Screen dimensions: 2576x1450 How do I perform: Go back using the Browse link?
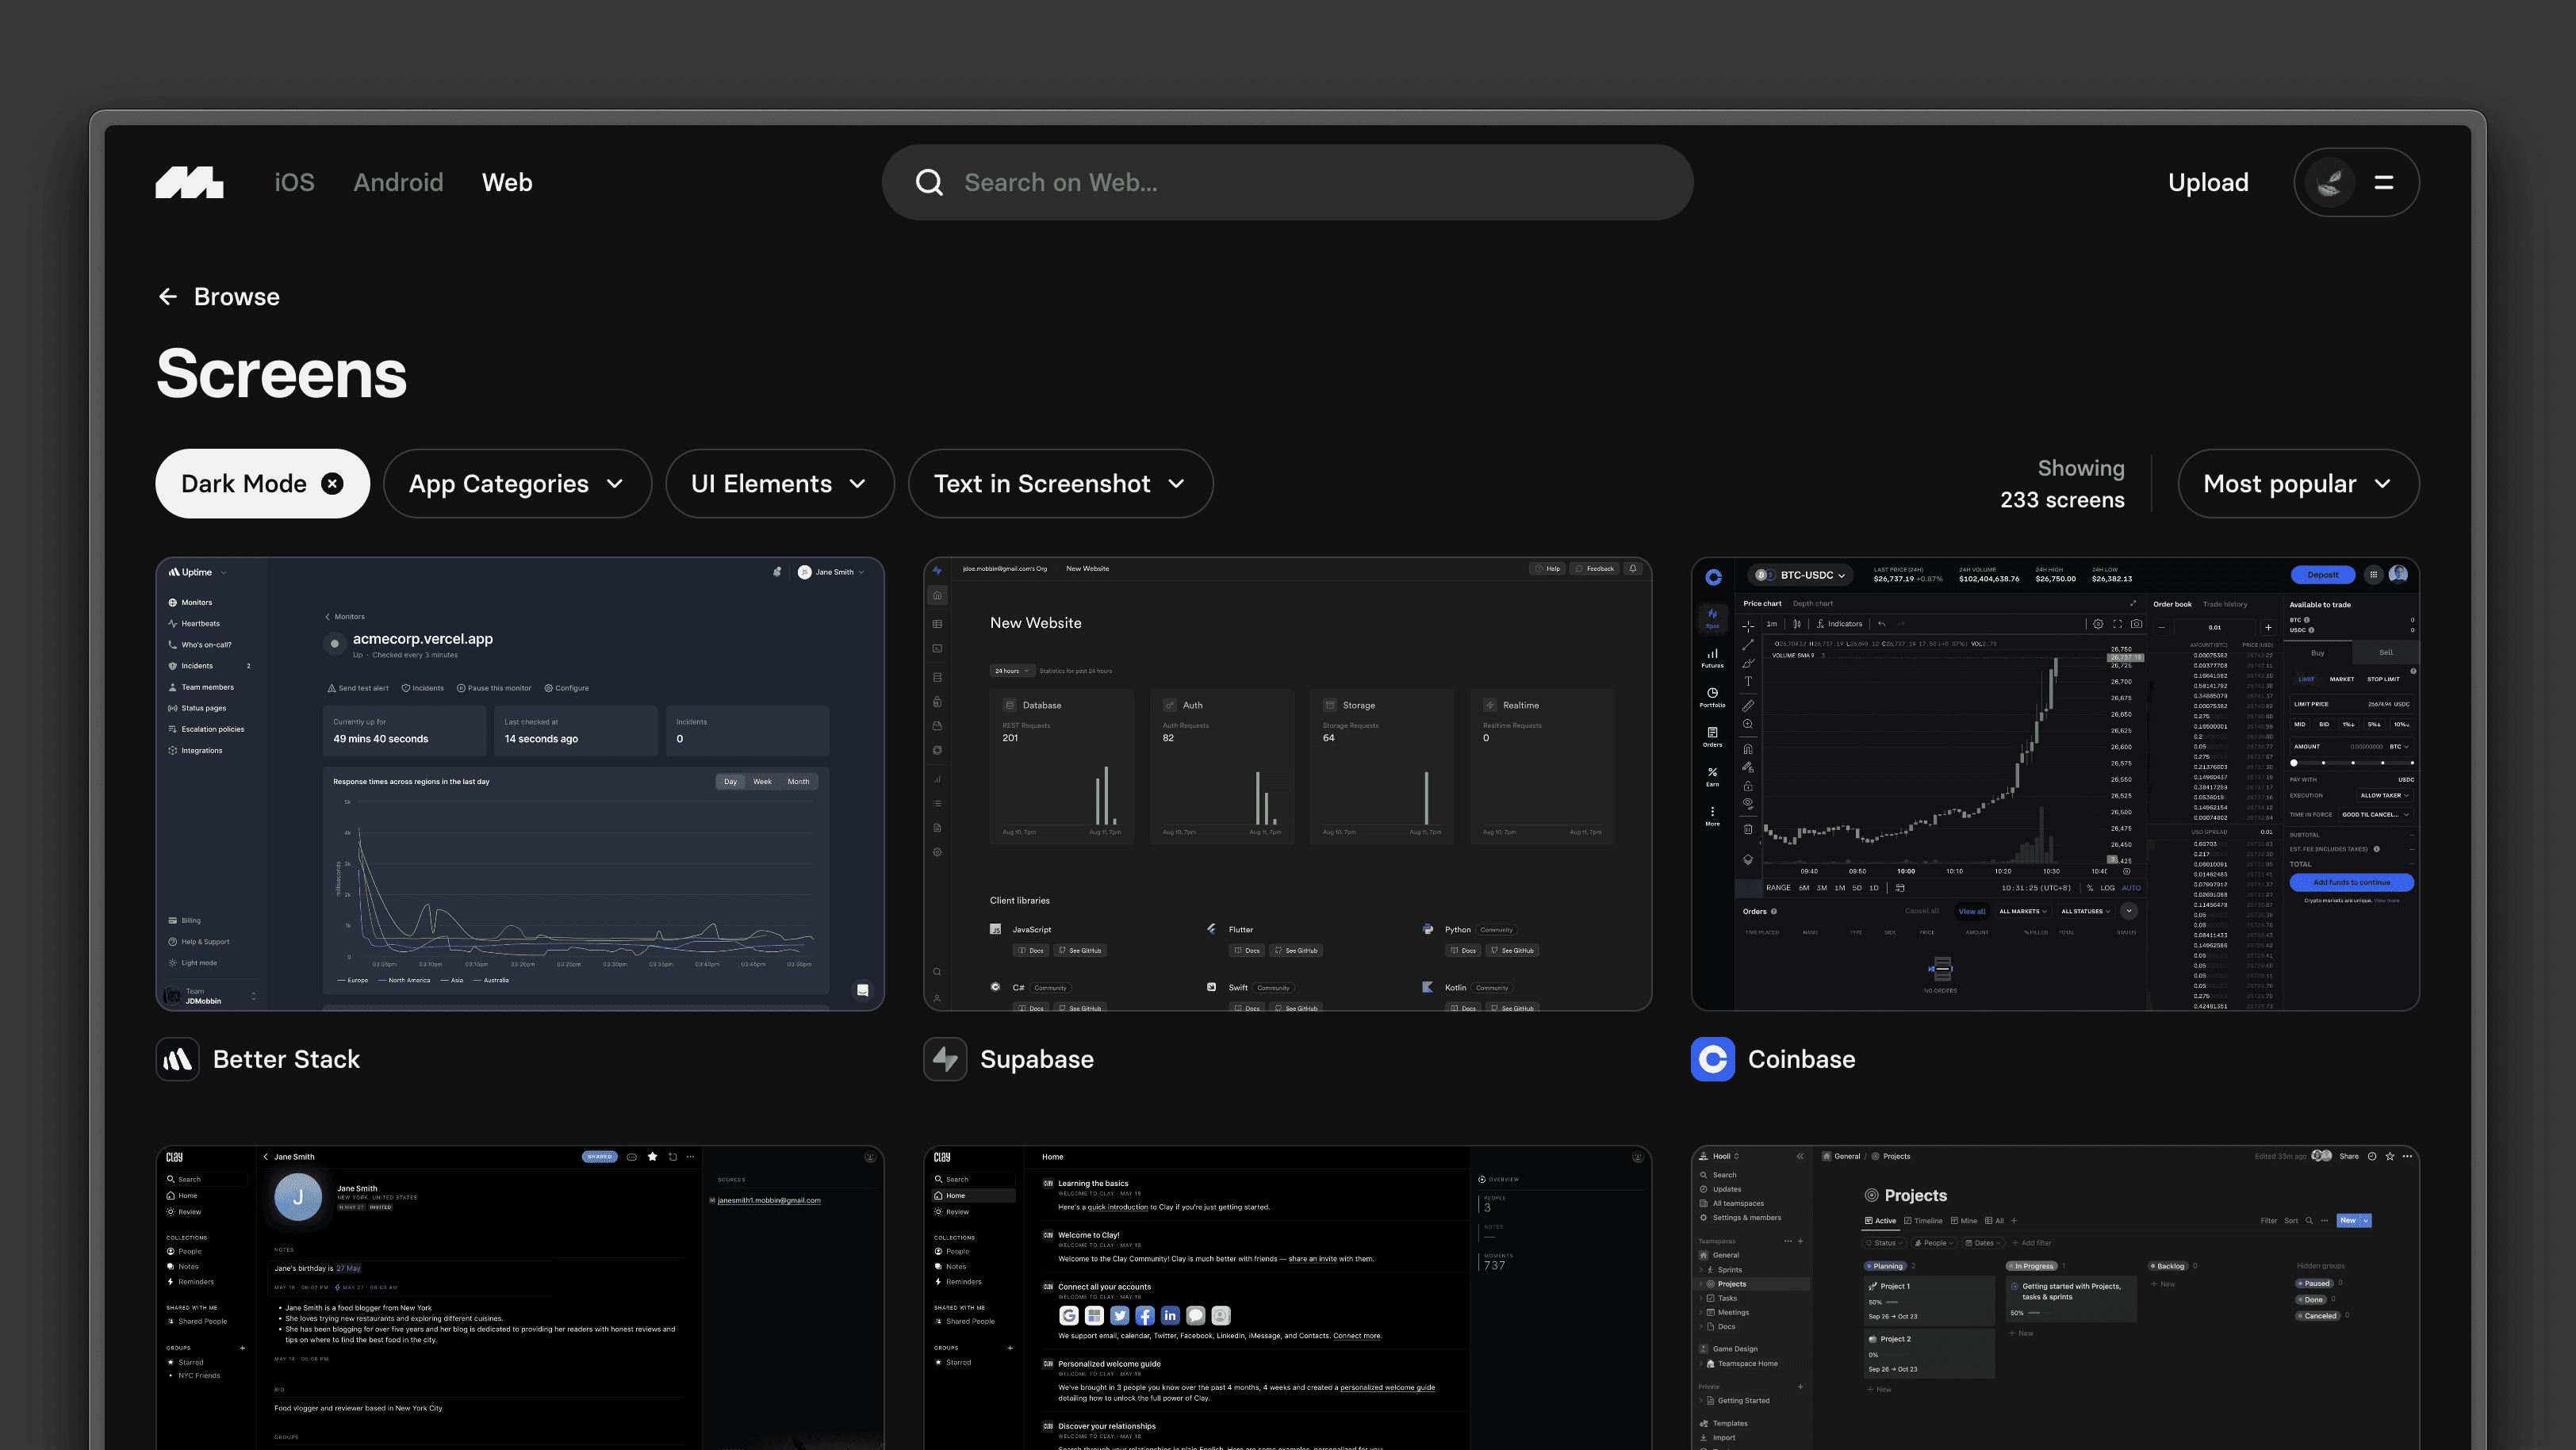point(237,296)
